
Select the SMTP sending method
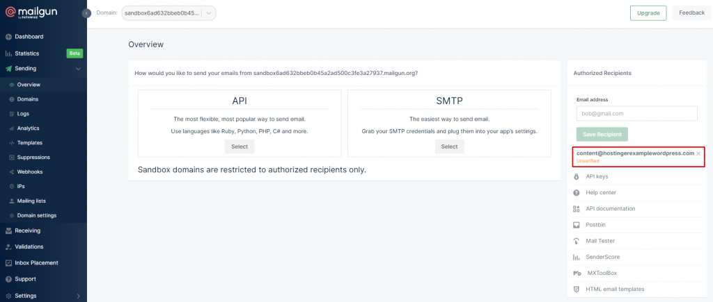[x=449, y=146]
